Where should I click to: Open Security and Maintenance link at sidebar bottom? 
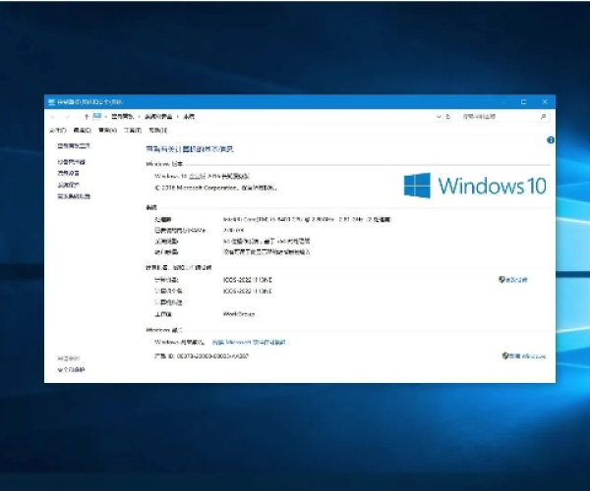71,370
